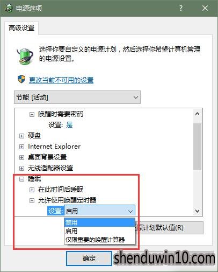Click the scroll up arrow in settings list
This screenshot has width=218, height=272.
(x=197, y=114)
